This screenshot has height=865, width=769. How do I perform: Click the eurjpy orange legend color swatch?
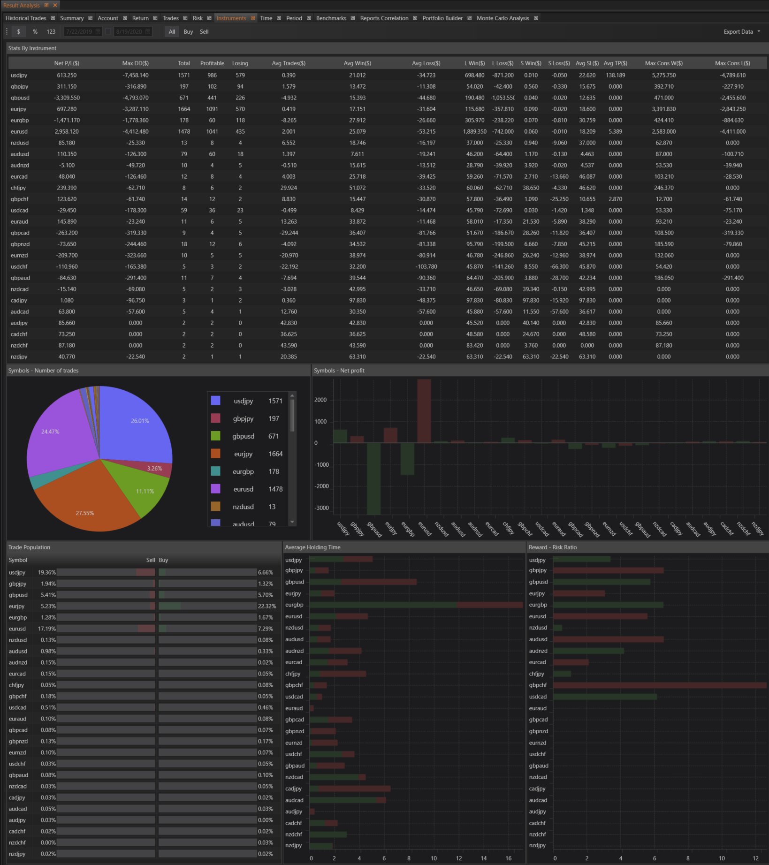click(x=216, y=454)
